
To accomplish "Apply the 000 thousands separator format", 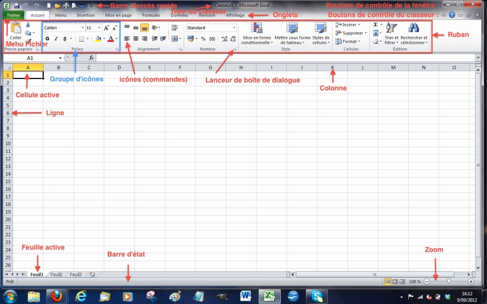I will click(212, 39).
